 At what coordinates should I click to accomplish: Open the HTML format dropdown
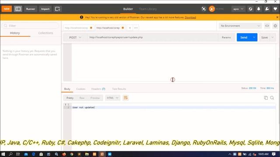(113, 98)
